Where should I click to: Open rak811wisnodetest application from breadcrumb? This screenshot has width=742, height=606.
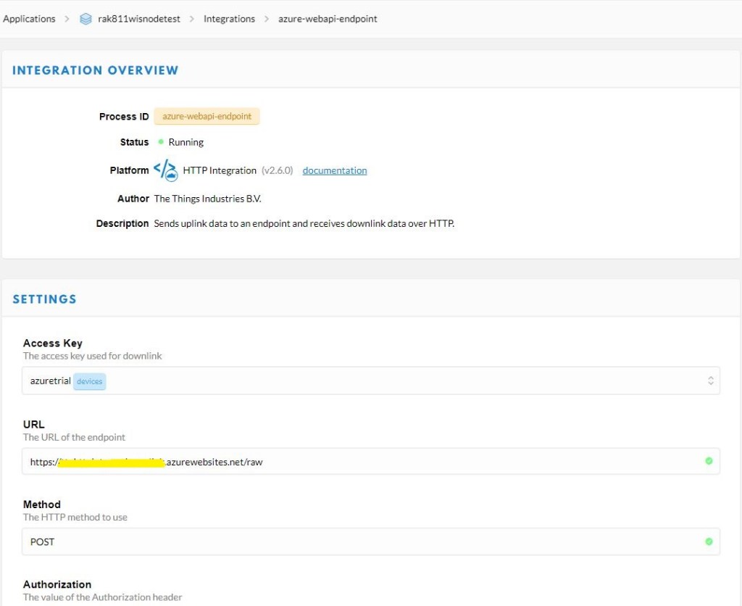tap(140, 19)
